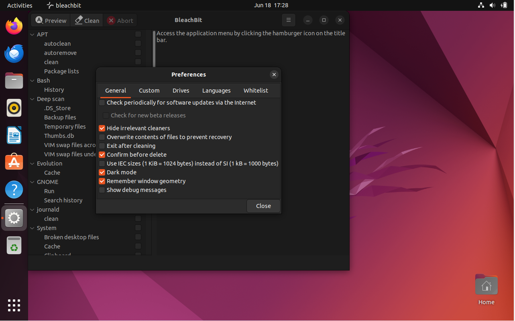Select Temporary files item
This screenshot has width=515, height=321.
click(65, 127)
